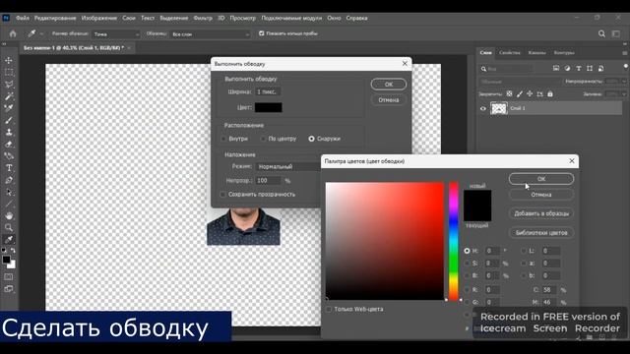
Task: Filter layers by shape layer type
Action: click(x=590, y=69)
